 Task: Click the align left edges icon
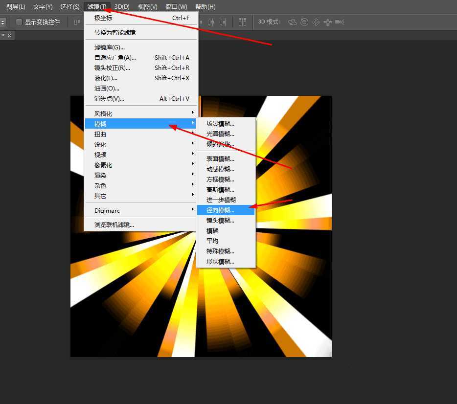(201, 22)
